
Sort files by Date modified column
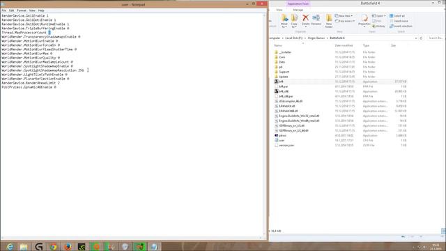(344, 45)
